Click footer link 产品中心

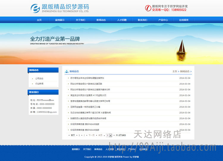[x=132, y=149]
